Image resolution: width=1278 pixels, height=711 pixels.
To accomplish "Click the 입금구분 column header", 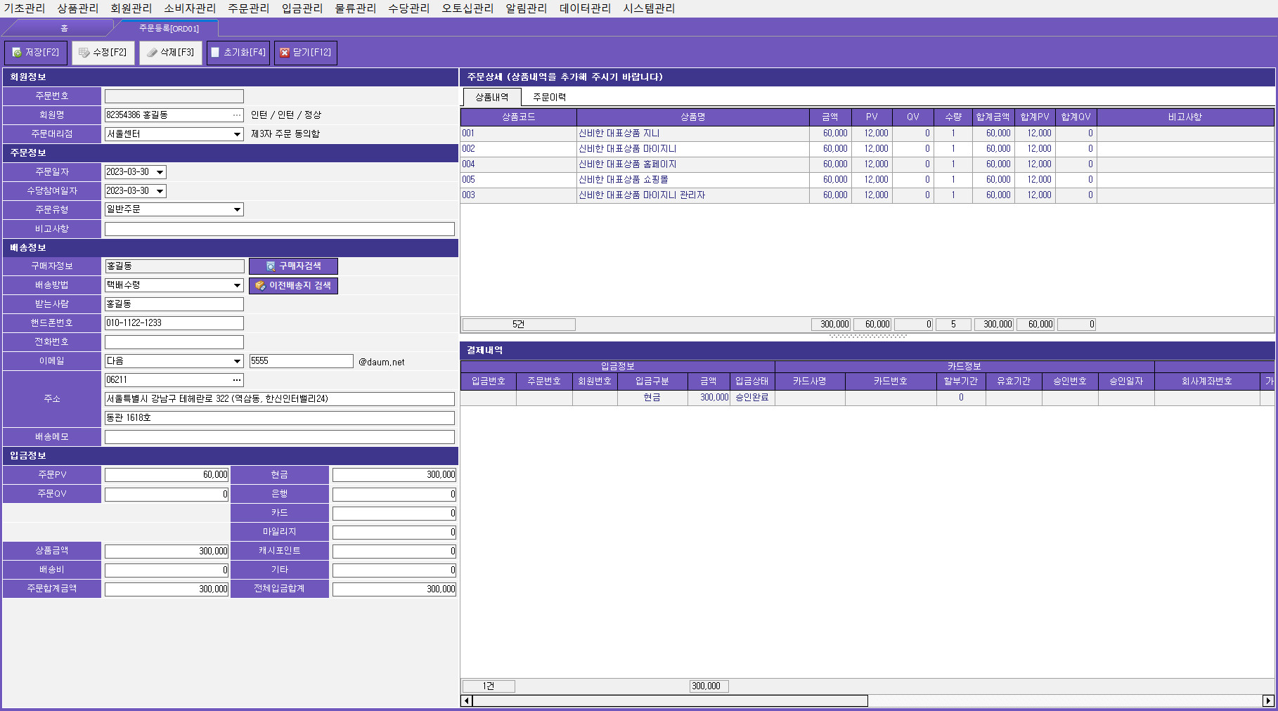I will pyautogui.click(x=652, y=381).
